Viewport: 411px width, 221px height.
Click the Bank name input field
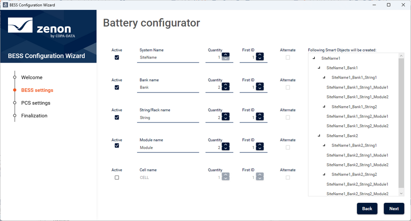tap(167, 87)
